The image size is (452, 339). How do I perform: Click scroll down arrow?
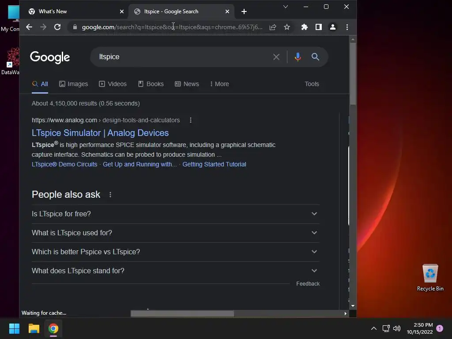tap(353, 306)
